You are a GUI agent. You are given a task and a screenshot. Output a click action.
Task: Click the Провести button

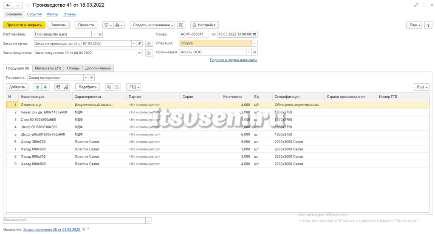[x=86, y=25]
